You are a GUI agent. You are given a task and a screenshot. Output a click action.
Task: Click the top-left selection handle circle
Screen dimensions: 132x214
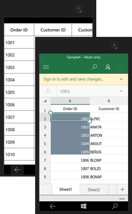(x=51, y=113)
